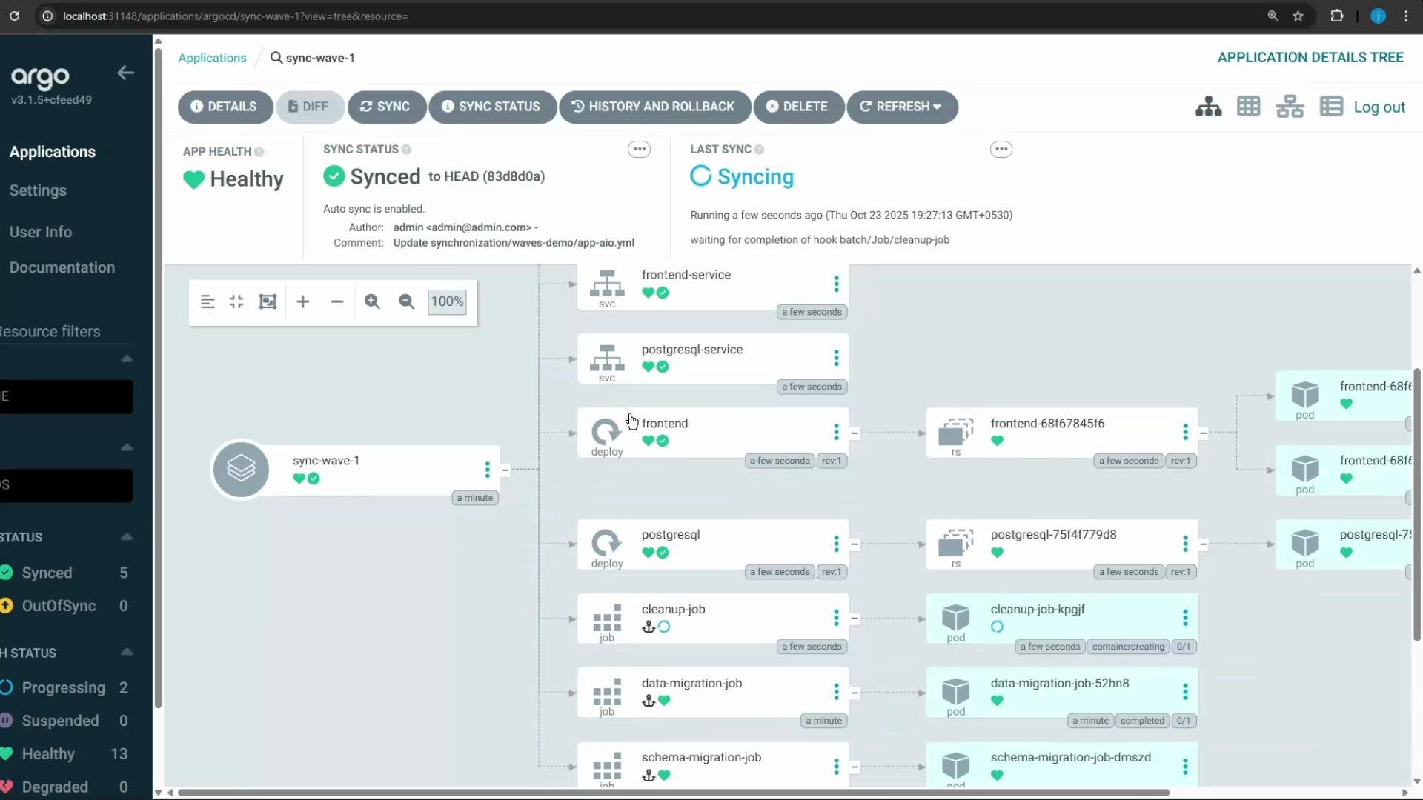Viewport: 1423px width, 800px height.
Task: Switch to the tree view icon
Action: [1208, 107]
